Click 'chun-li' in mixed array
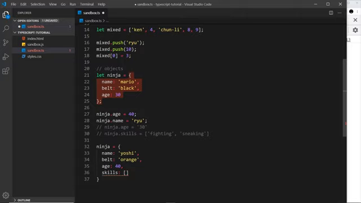 pyautogui.click(x=170, y=30)
